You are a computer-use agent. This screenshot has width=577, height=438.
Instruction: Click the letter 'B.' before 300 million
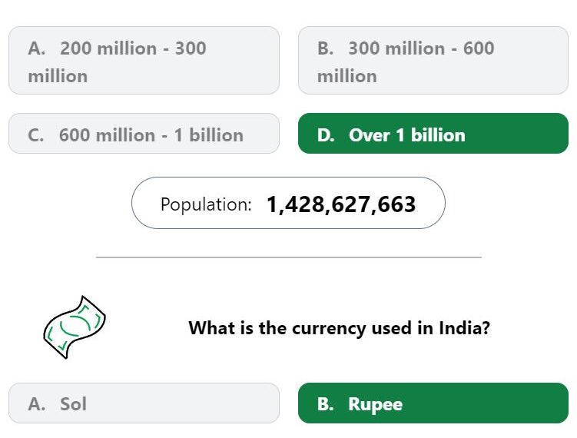pos(326,48)
